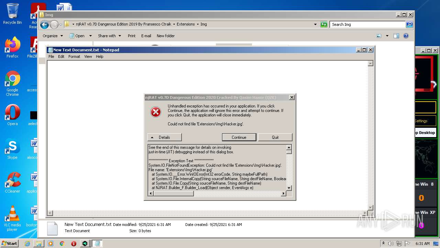
Task: Open the File Explorer taskbar button
Action: point(39,244)
